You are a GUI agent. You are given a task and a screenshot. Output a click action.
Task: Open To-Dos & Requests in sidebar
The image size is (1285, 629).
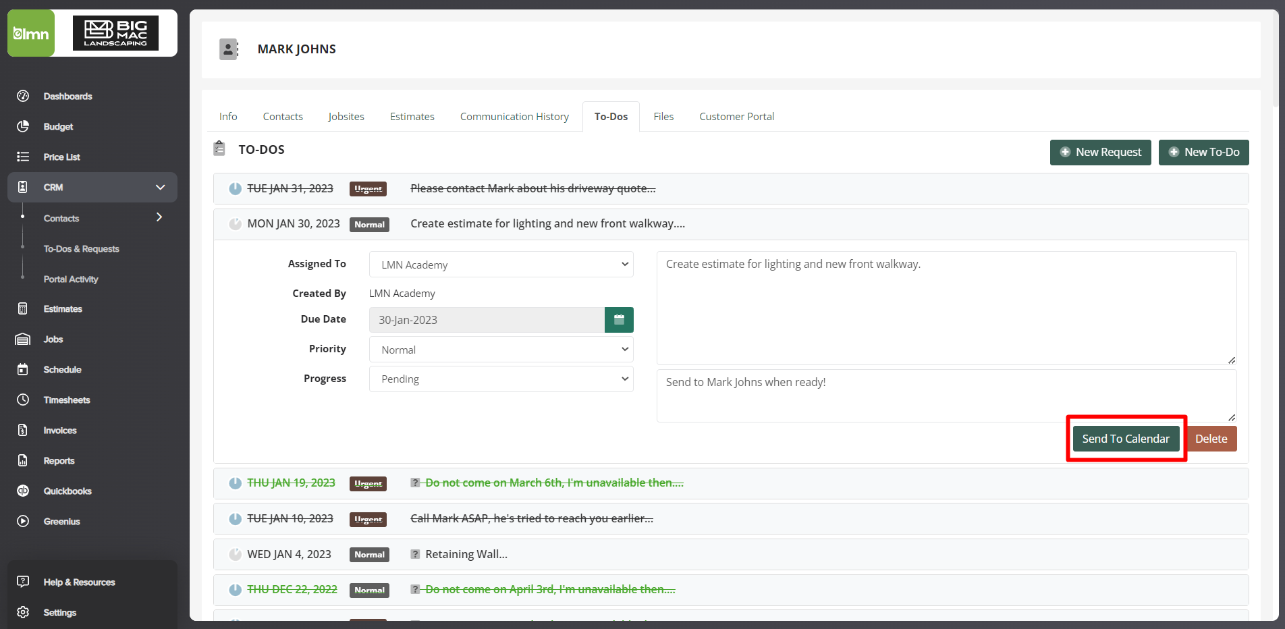tap(82, 248)
